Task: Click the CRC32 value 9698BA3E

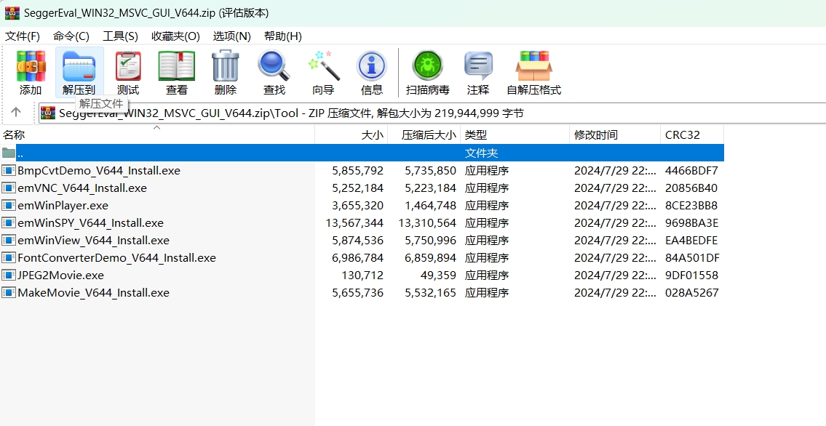Action: pyautogui.click(x=691, y=222)
